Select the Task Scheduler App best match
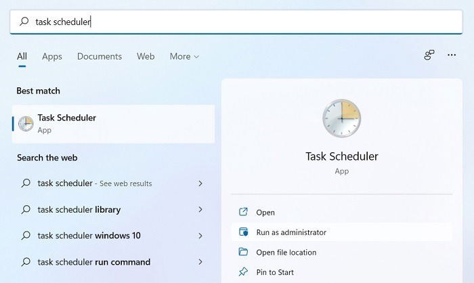Image resolution: width=474 pixels, height=283 pixels. [x=113, y=124]
